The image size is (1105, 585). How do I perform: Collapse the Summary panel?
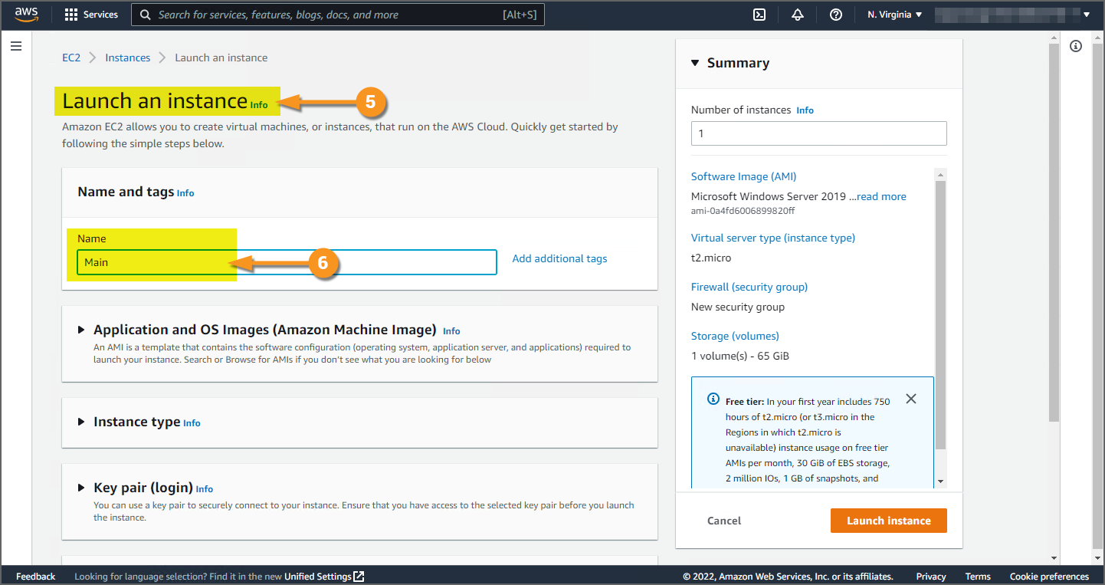click(695, 63)
